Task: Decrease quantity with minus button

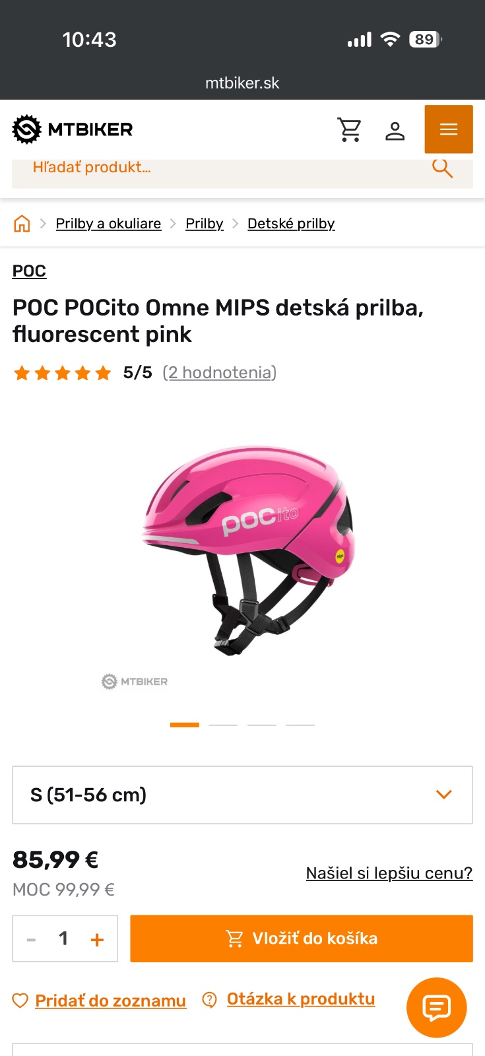Action: click(31, 939)
